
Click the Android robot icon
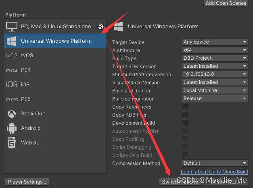tap(12, 128)
